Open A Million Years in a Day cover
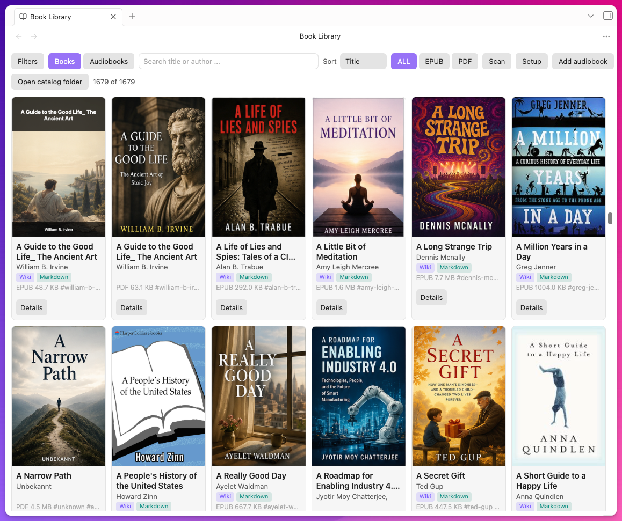 pos(559,167)
